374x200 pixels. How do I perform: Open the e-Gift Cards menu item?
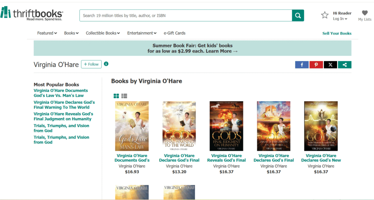[x=174, y=33]
